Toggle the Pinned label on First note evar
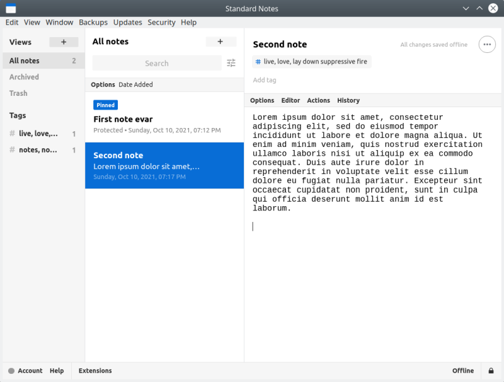The height and width of the screenshot is (382, 504). coord(105,105)
